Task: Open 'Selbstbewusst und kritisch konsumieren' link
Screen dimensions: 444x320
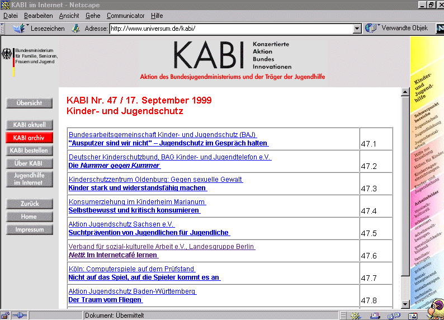Action: [x=134, y=210]
